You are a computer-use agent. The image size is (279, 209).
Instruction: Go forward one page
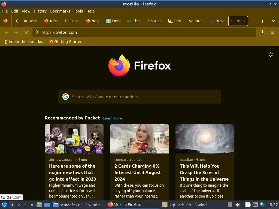point(16,33)
